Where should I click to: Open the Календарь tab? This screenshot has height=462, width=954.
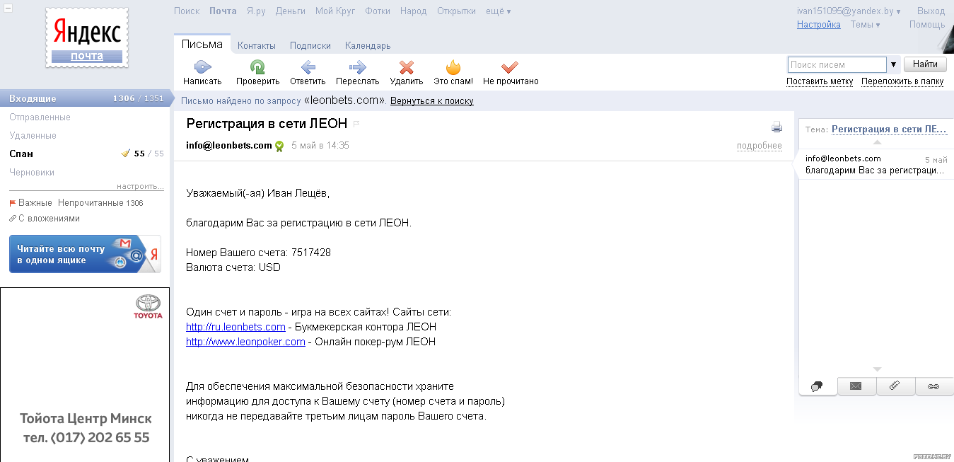[x=368, y=46]
